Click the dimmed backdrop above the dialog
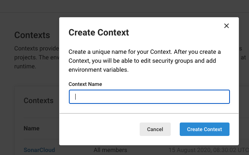The height and width of the screenshot is (155, 249). coord(124,7)
